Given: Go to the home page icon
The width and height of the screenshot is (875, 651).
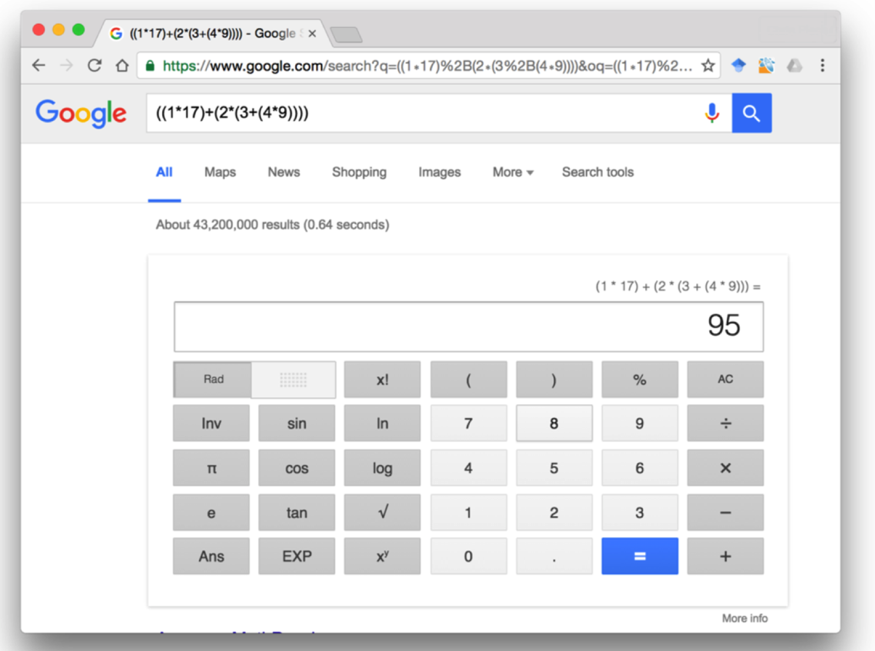Looking at the screenshot, I should 122,65.
